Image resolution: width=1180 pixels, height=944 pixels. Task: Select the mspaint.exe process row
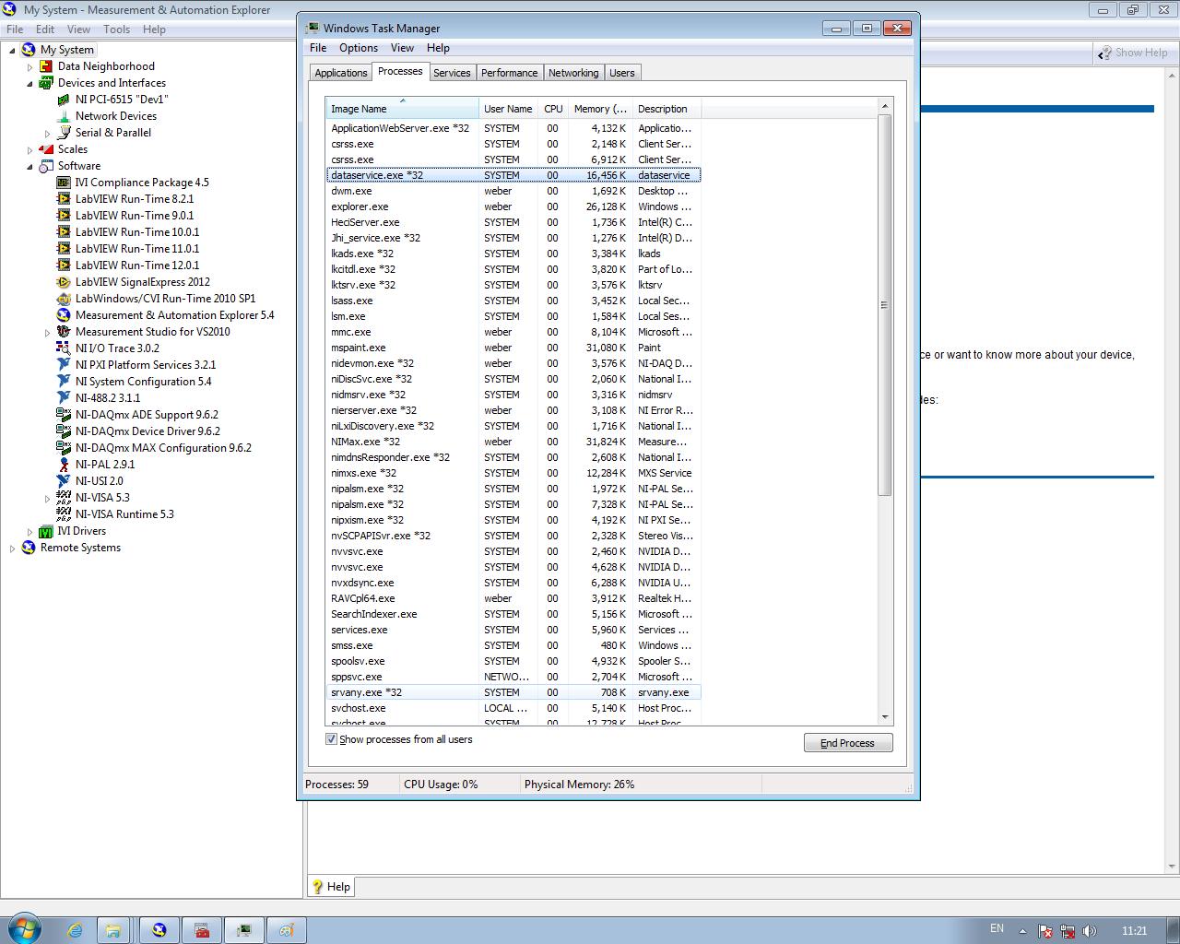[513, 348]
